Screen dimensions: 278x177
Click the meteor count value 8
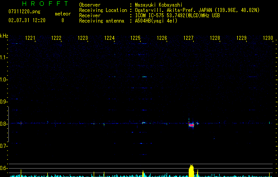(62, 20)
